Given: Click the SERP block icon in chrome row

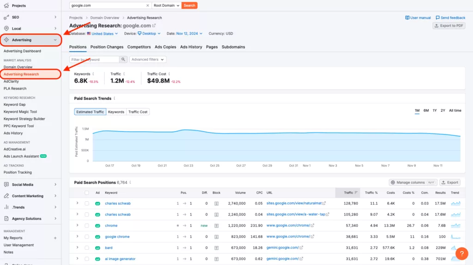Looking at the screenshot, I should [x=216, y=225].
